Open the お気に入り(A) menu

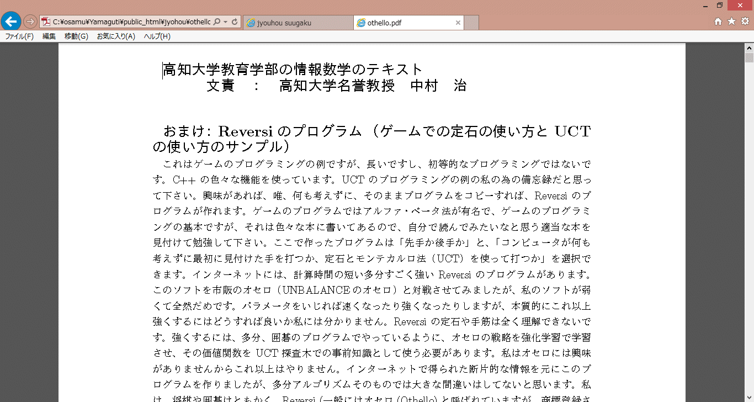click(116, 36)
